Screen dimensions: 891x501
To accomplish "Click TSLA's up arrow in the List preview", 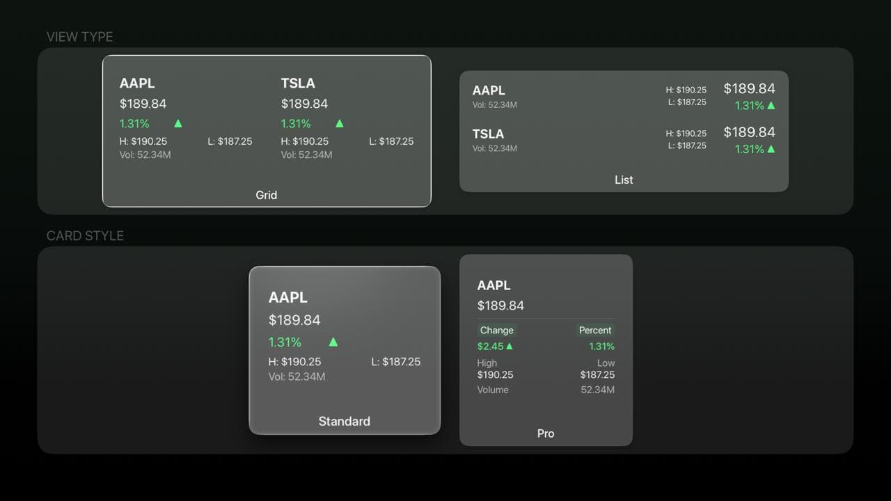I will coord(773,149).
